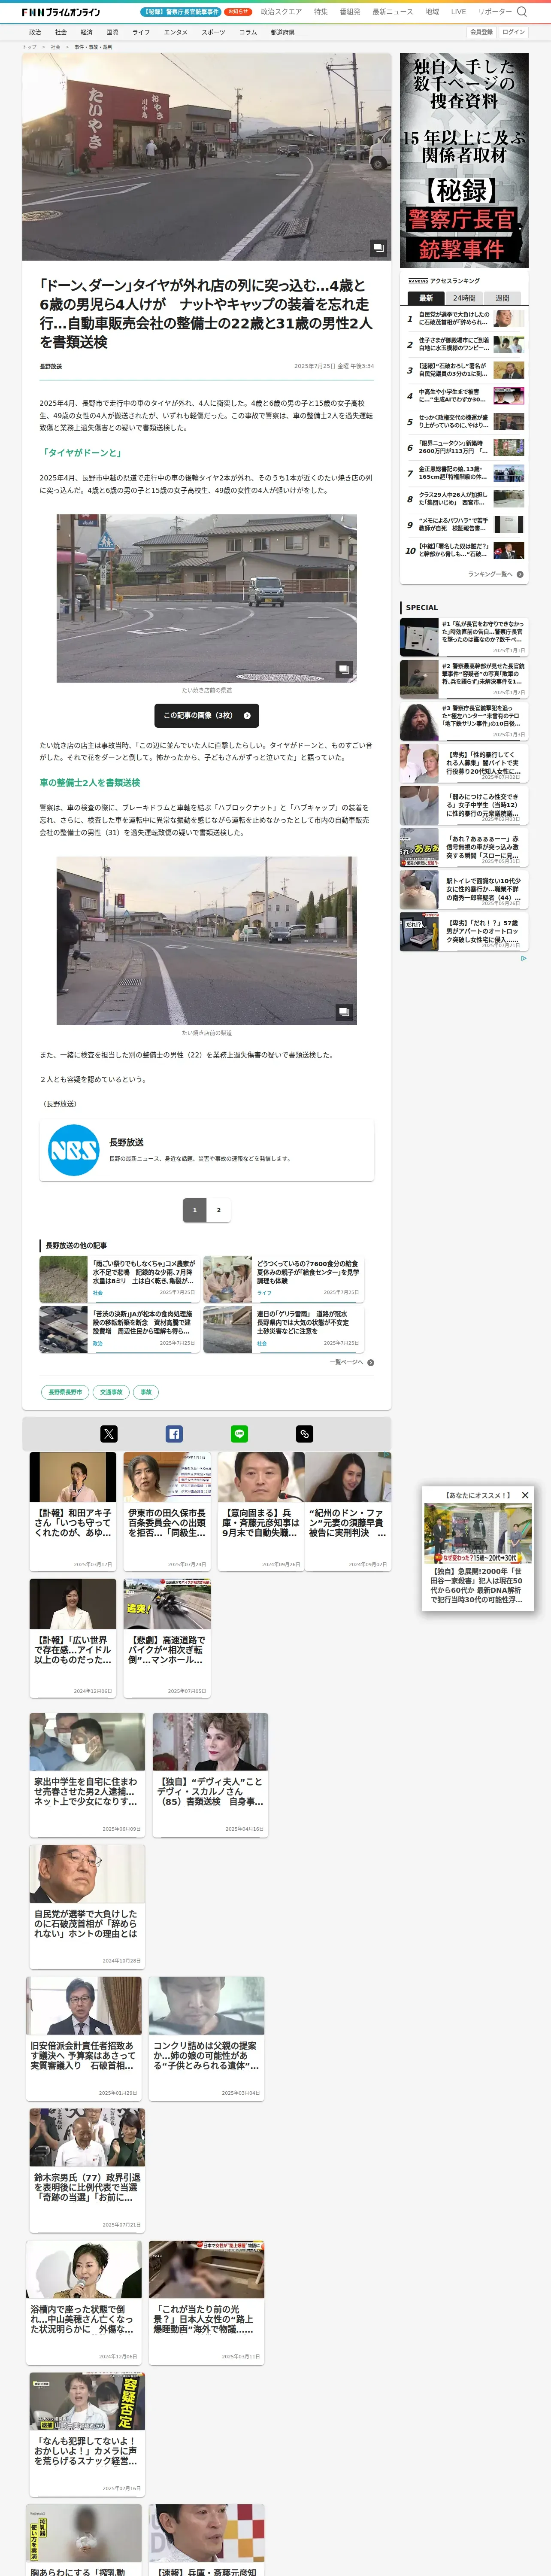Screen dimensions: 551x2576
Task: Open recommended card 伊東市の田久保市長
Action: (167, 1511)
